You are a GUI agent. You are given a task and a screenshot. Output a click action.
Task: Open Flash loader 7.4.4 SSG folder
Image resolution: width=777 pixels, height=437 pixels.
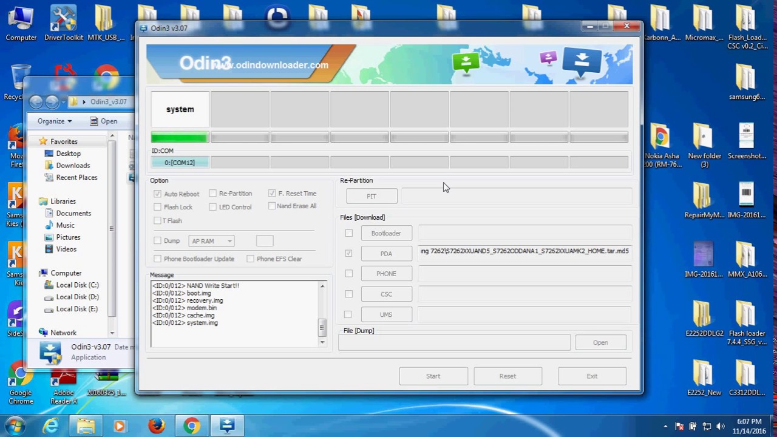(747, 323)
